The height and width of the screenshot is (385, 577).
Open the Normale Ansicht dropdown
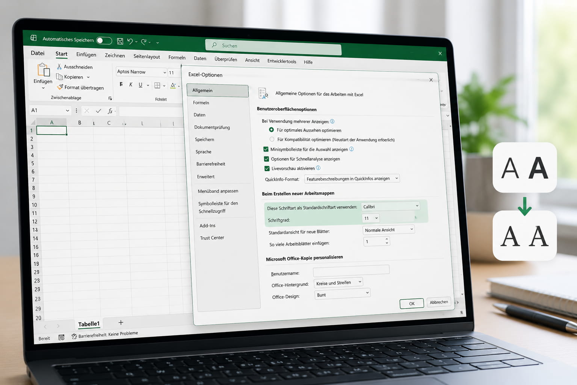click(x=389, y=230)
